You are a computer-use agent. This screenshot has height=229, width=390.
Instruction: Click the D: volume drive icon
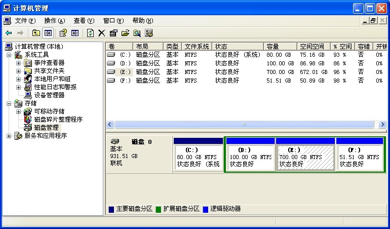click(x=111, y=63)
